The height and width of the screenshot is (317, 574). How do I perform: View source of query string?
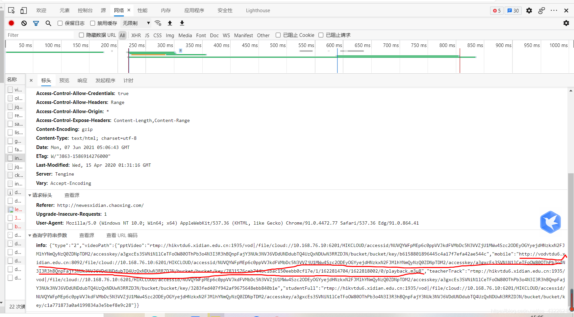click(x=87, y=235)
